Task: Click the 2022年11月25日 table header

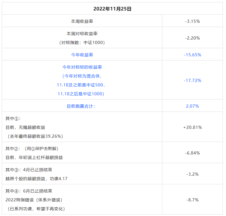Action: pyautogui.click(x=112, y=9)
